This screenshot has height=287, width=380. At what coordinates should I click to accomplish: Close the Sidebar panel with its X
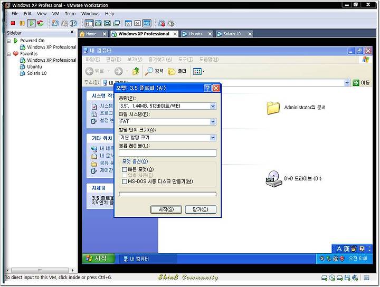pos(72,32)
